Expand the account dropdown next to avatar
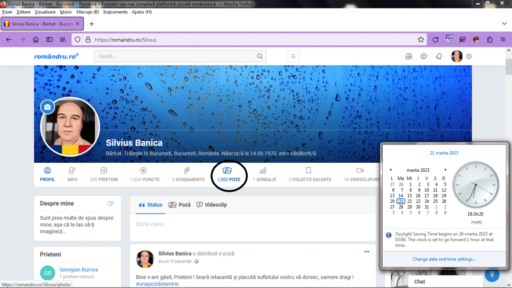The image size is (512, 288). [469, 56]
